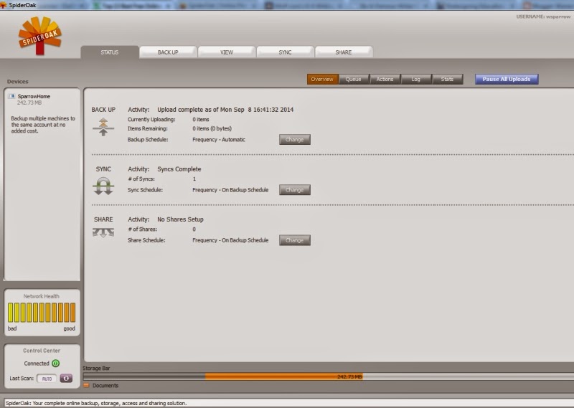Image resolution: width=574 pixels, height=408 pixels.
Task: Click the Sync Schedule 'On Backup Schedule' value
Action: coord(230,190)
